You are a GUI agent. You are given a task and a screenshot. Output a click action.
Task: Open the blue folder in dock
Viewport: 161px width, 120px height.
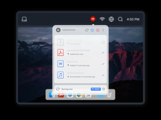101,95
